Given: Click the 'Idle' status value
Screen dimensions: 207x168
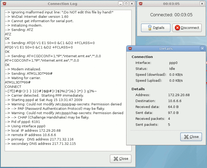Looking at the screenshot, I should coord(172,69).
